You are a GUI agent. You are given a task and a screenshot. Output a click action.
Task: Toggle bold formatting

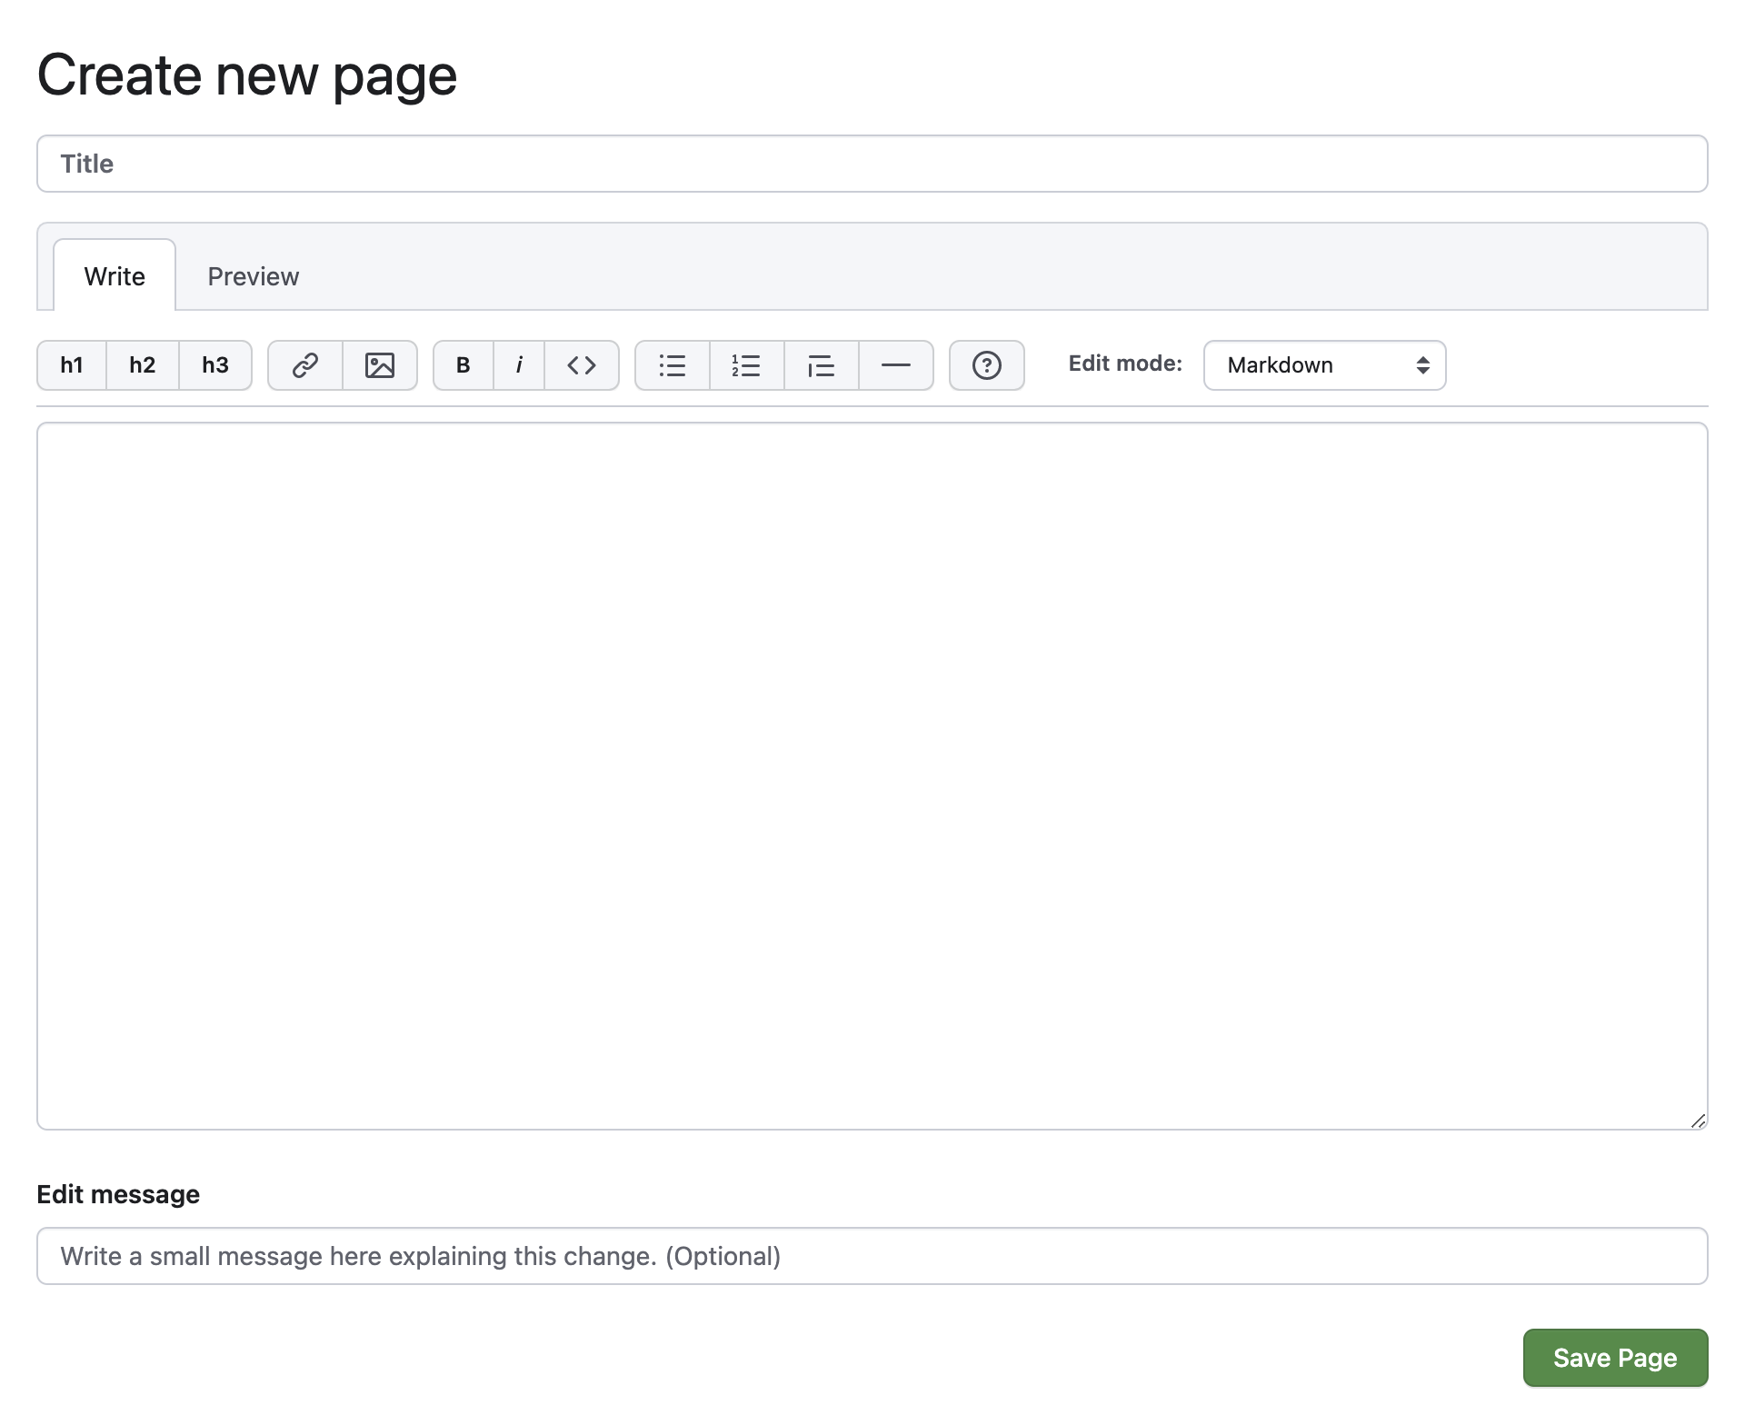click(464, 365)
